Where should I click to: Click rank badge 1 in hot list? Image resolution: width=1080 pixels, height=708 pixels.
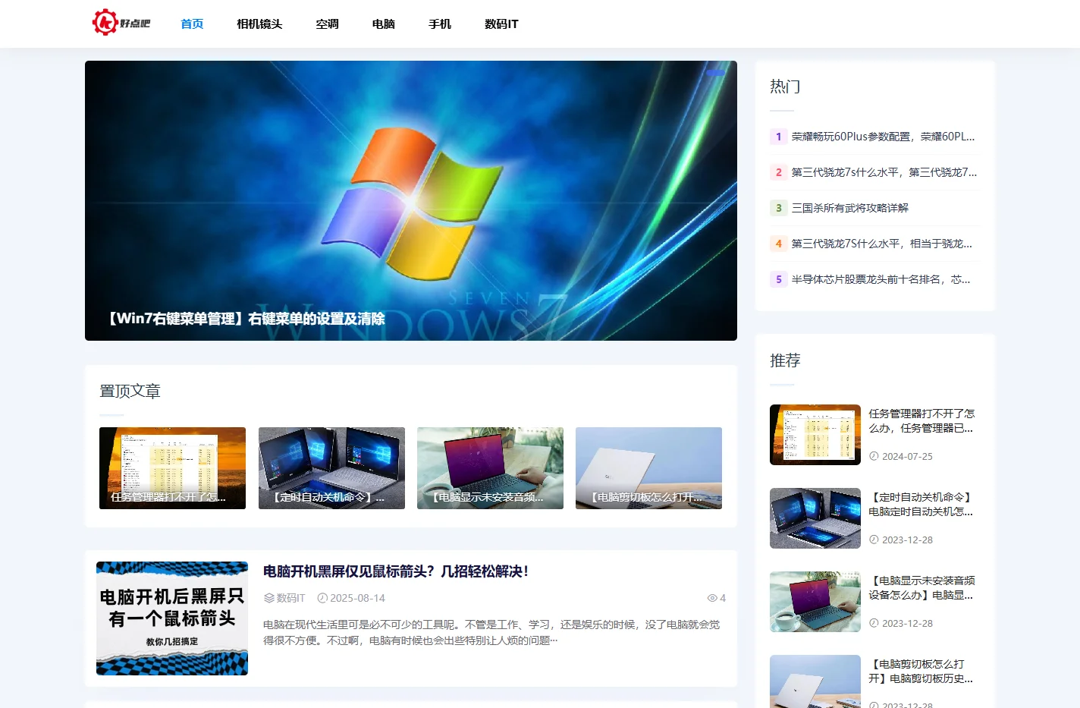(x=778, y=137)
